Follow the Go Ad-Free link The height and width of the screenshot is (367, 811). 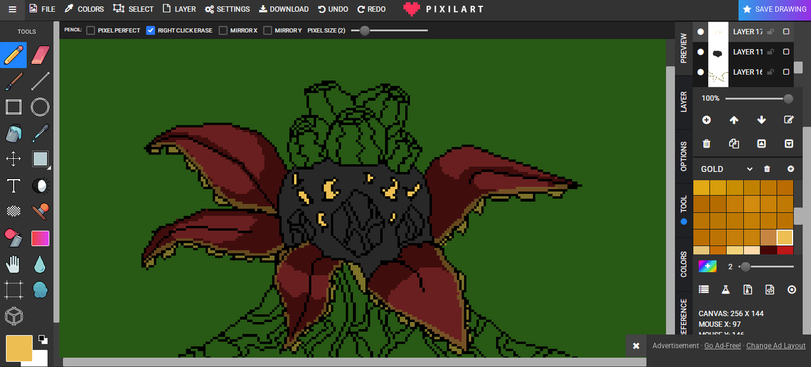(x=723, y=345)
